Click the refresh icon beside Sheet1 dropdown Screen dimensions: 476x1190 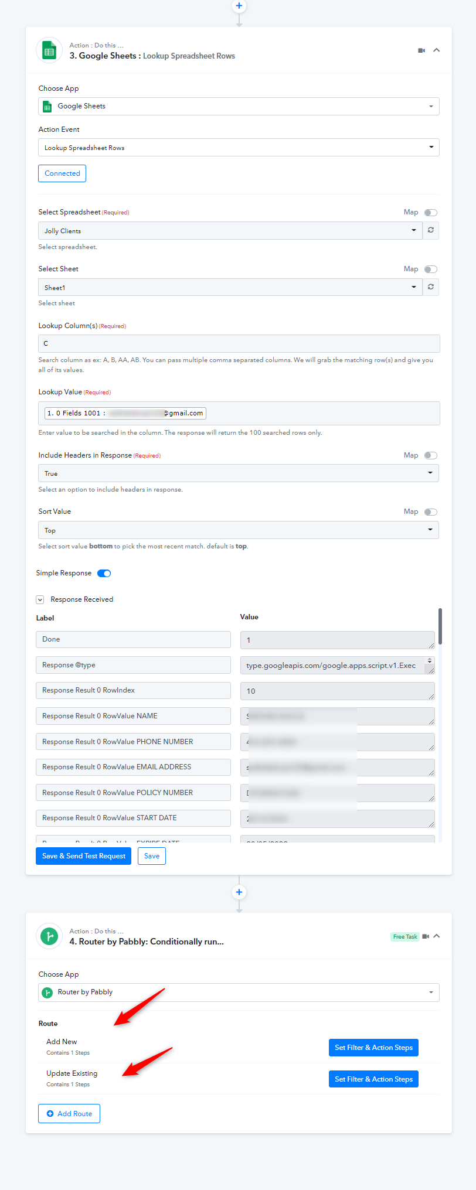coord(431,287)
